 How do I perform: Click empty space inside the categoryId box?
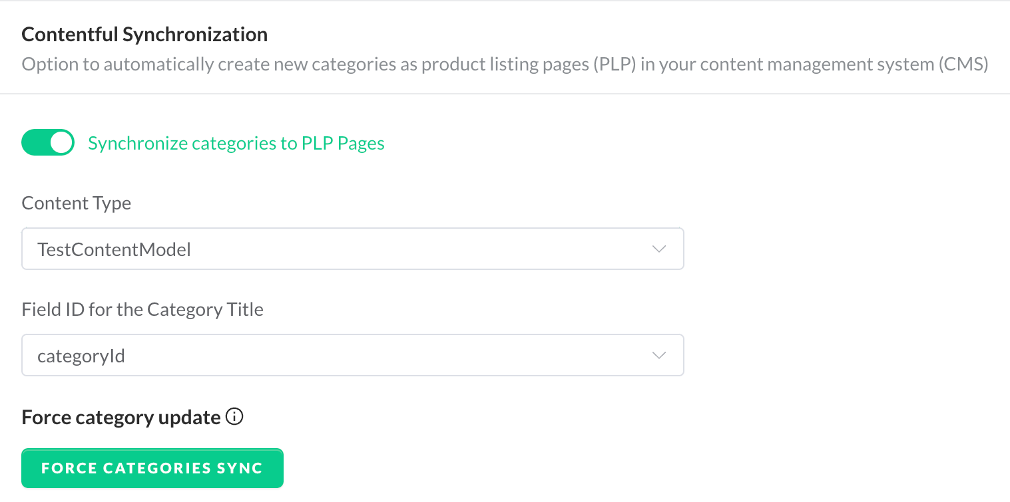[x=433, y=356]
